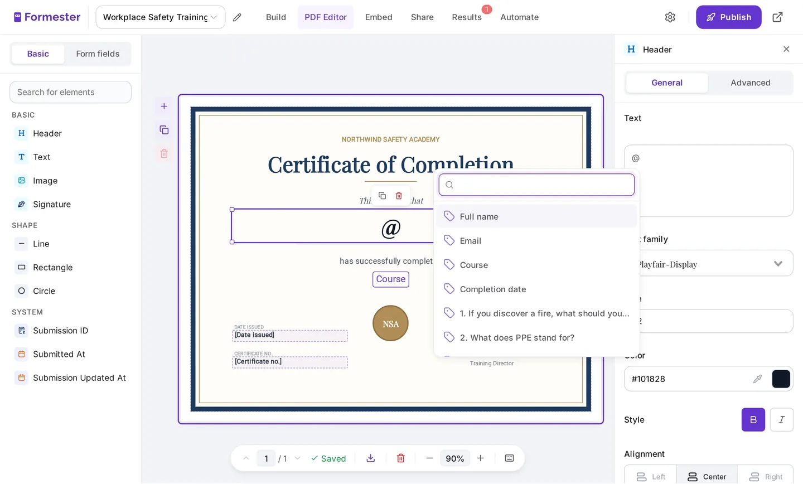Screen dimensions: 803x484
Task: Delete the page using side trash icon
Action: [164, 153]
